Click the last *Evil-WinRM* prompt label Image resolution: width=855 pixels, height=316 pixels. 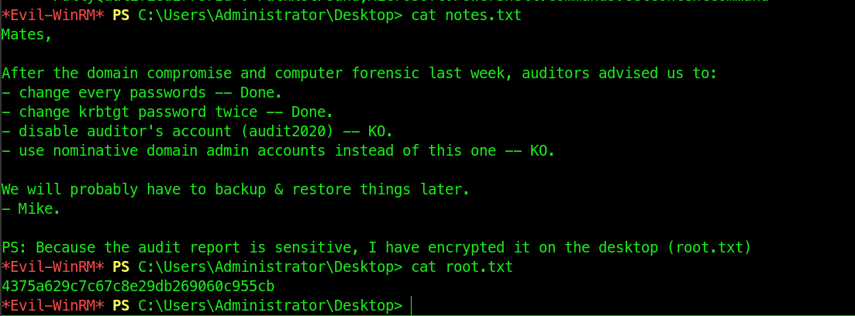point(53,306)
